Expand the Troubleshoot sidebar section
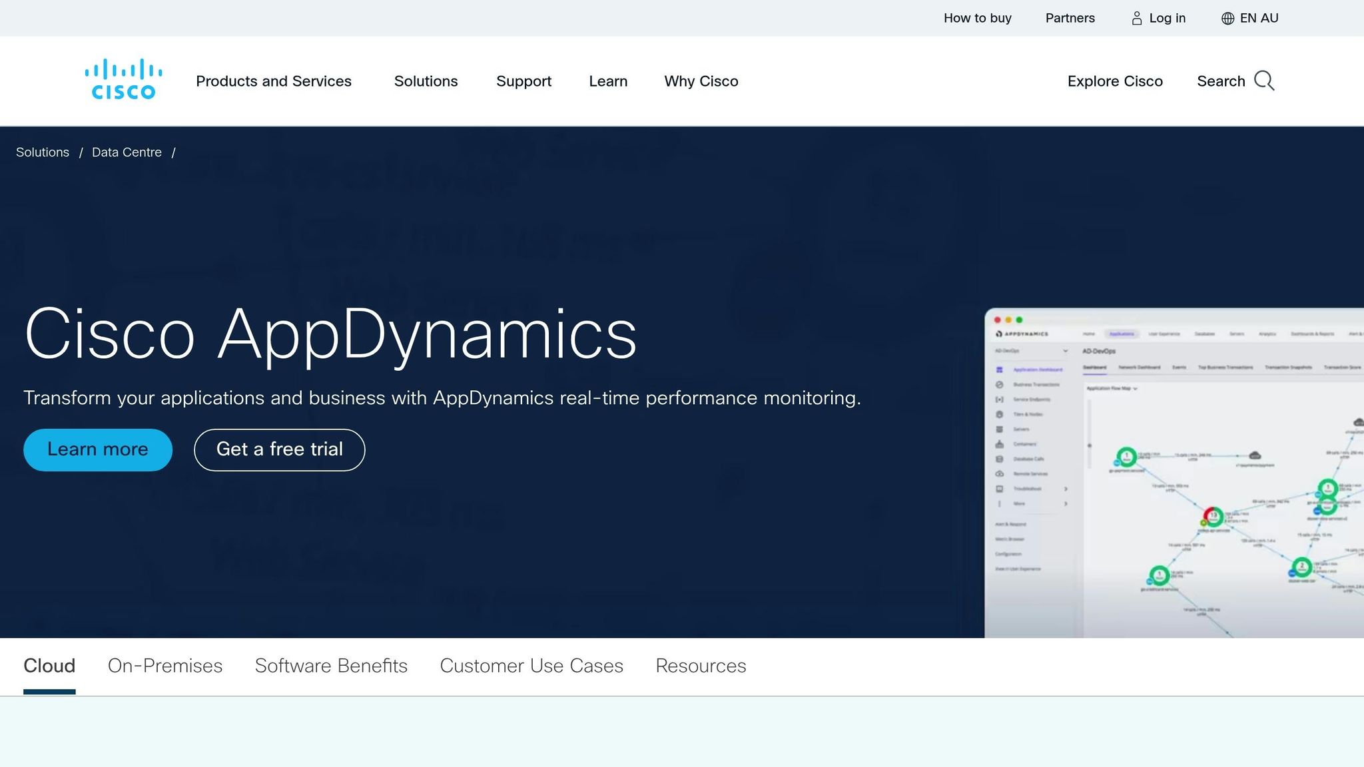Screen dimensions: 1364x767 1066,489
